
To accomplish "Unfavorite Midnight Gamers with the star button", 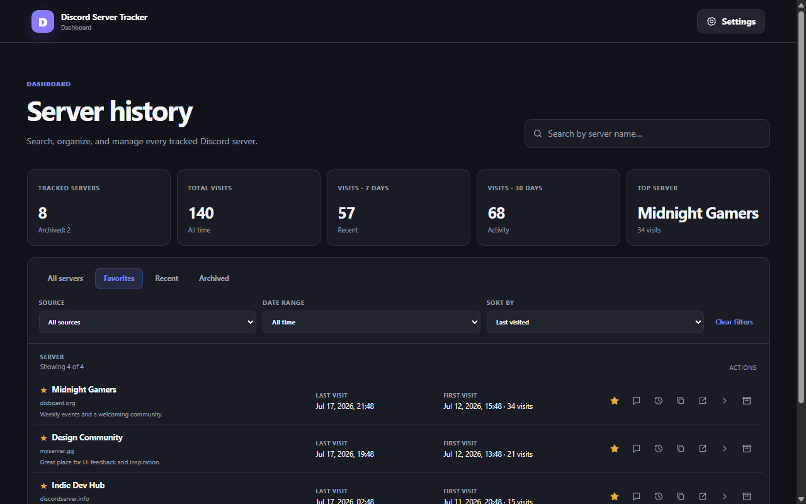I will pos(615,401).
